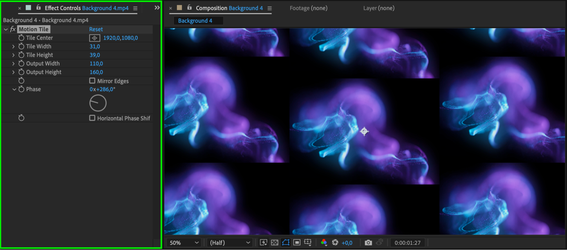Screen dimensions: 567x250
Task: Click the Output Height property label
Action: pos(44,72)
